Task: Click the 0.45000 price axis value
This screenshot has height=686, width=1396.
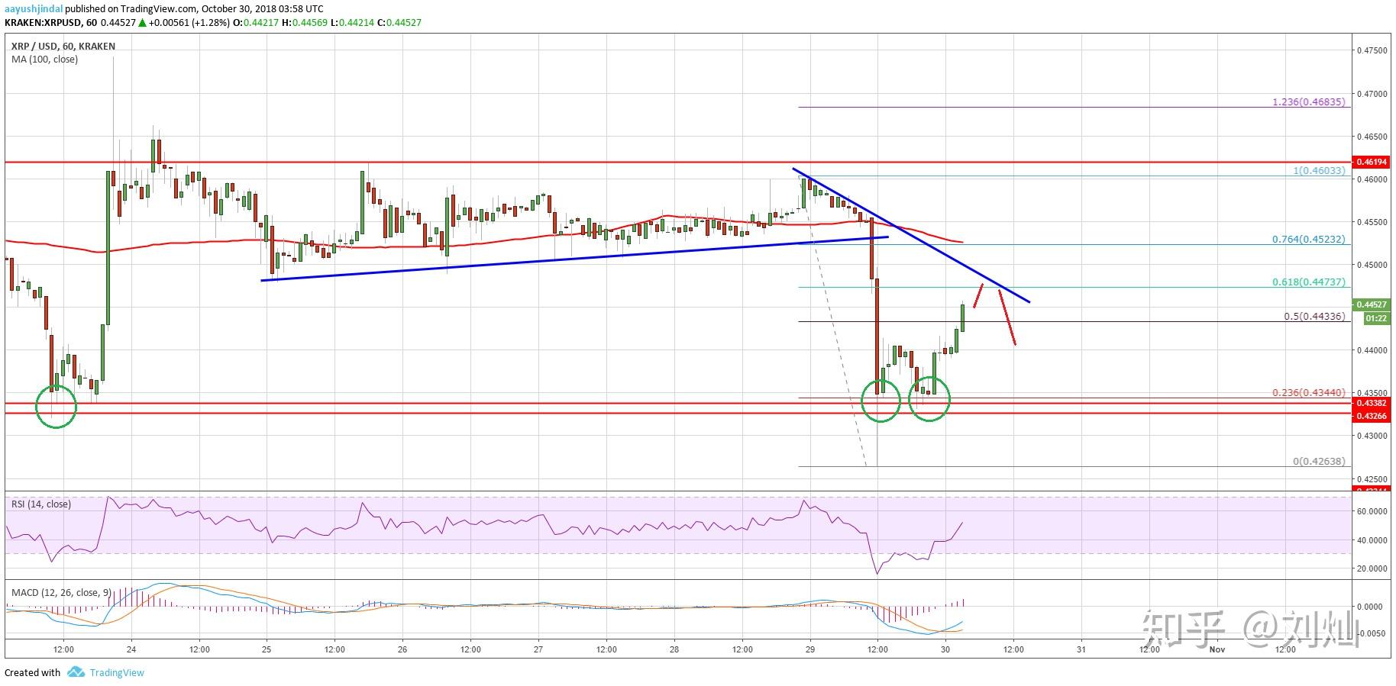Action: [x=1372, y=265]
